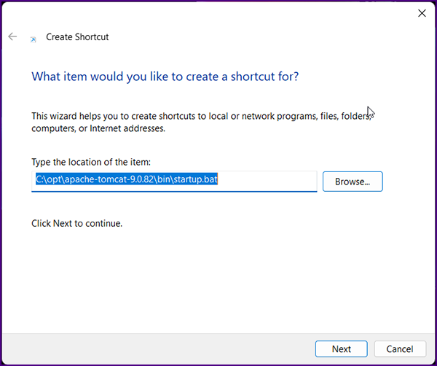Click the bin folder segment in path

point(164,179)
